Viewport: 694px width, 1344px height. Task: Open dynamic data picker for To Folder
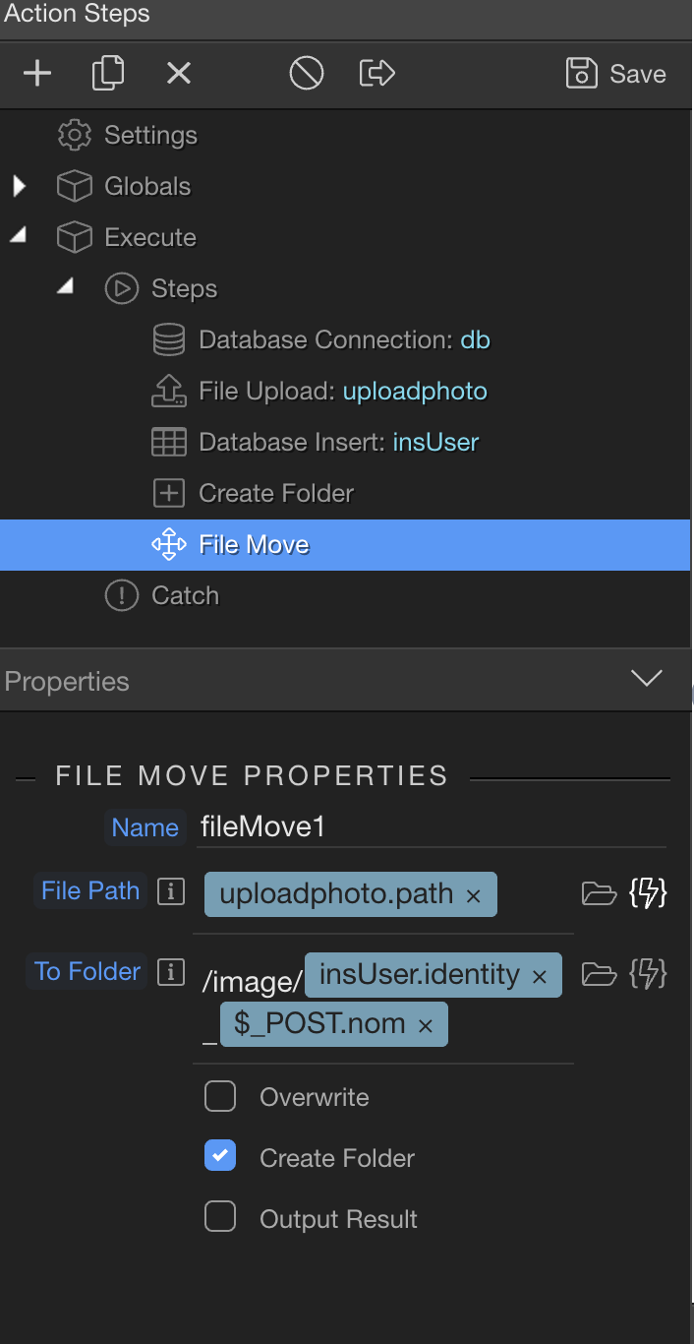pyautogui.click(x=648, y=974)
